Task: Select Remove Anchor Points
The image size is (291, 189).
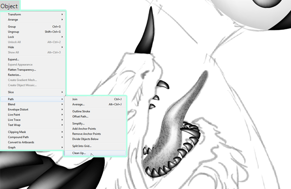Action: pyautogui.click(x=95, y=134)
